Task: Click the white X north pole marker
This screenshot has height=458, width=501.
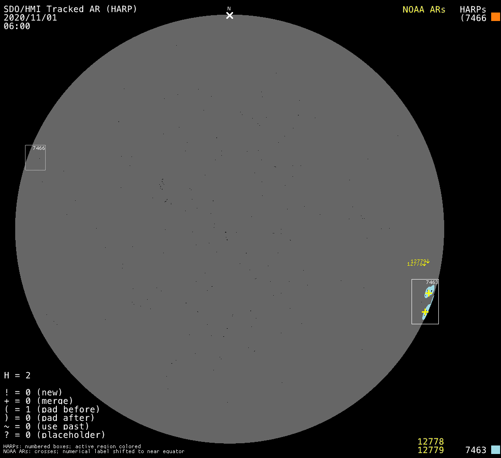Action: click(229, 16)
